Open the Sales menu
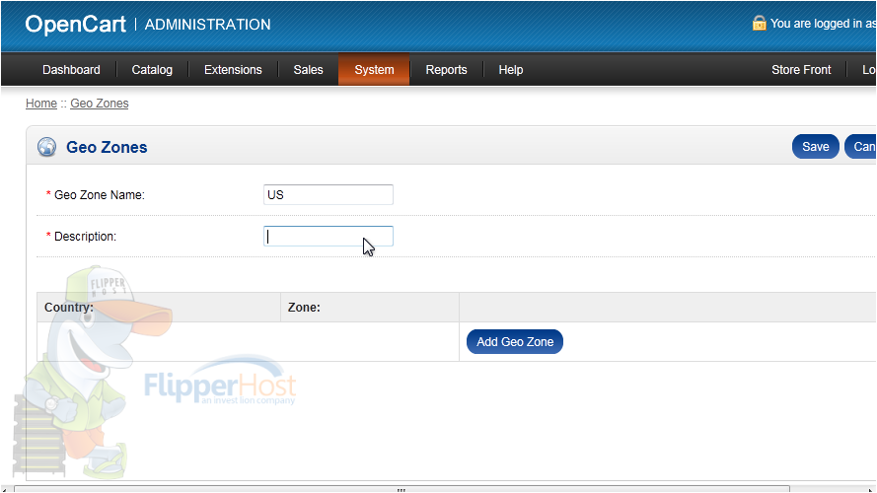Screen dimensions: 877x493 click(x=308, y=70)
